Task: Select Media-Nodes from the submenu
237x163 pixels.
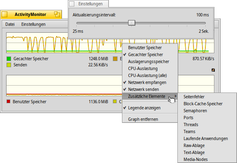Action: (x=207, y=159)
